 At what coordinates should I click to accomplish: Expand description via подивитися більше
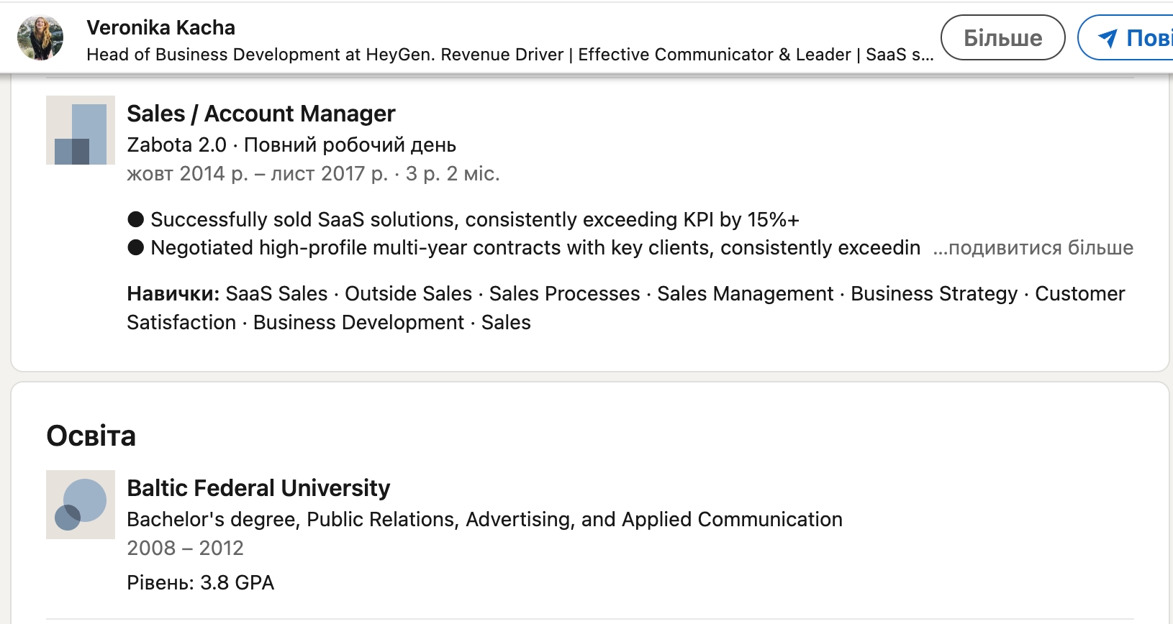(1033, 248)
